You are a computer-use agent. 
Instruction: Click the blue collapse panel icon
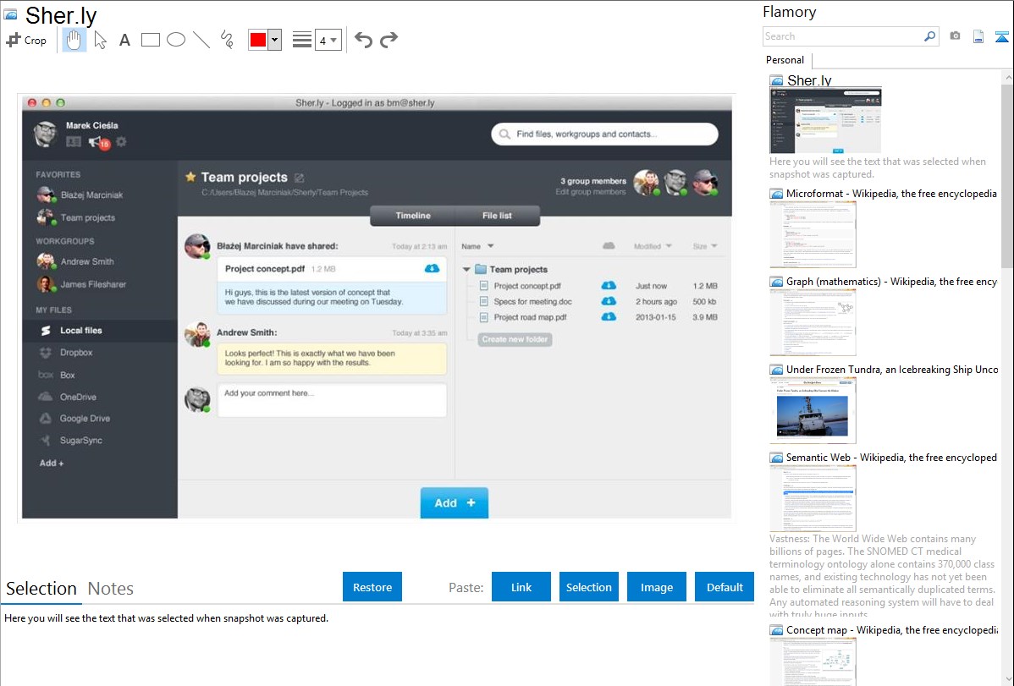tap(1001, 36)
